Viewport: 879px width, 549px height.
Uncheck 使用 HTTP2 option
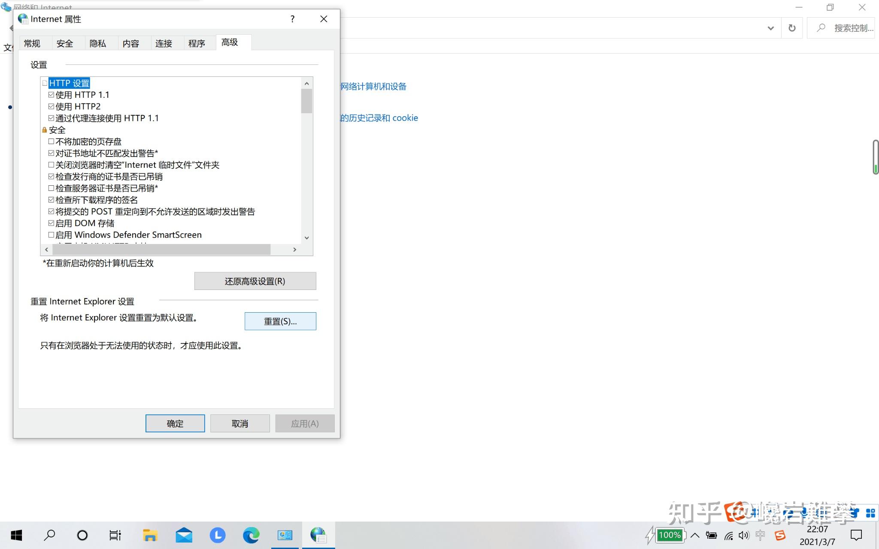(51, 106)
